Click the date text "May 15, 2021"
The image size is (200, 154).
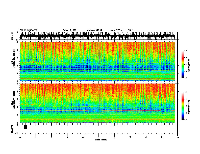70,30
